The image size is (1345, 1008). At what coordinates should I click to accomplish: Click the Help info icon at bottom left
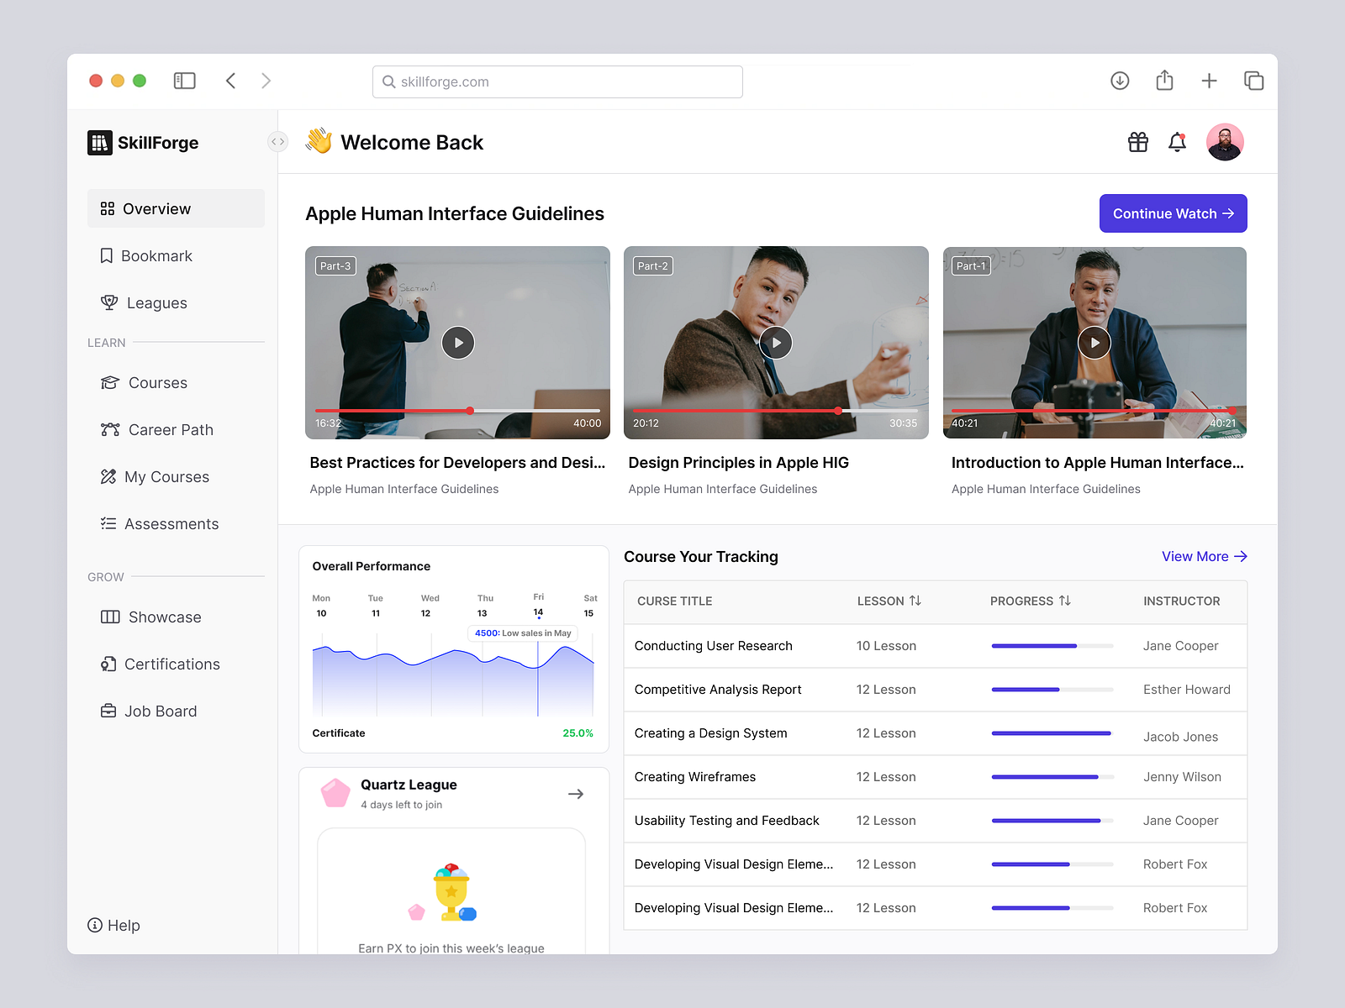point(95,925)
